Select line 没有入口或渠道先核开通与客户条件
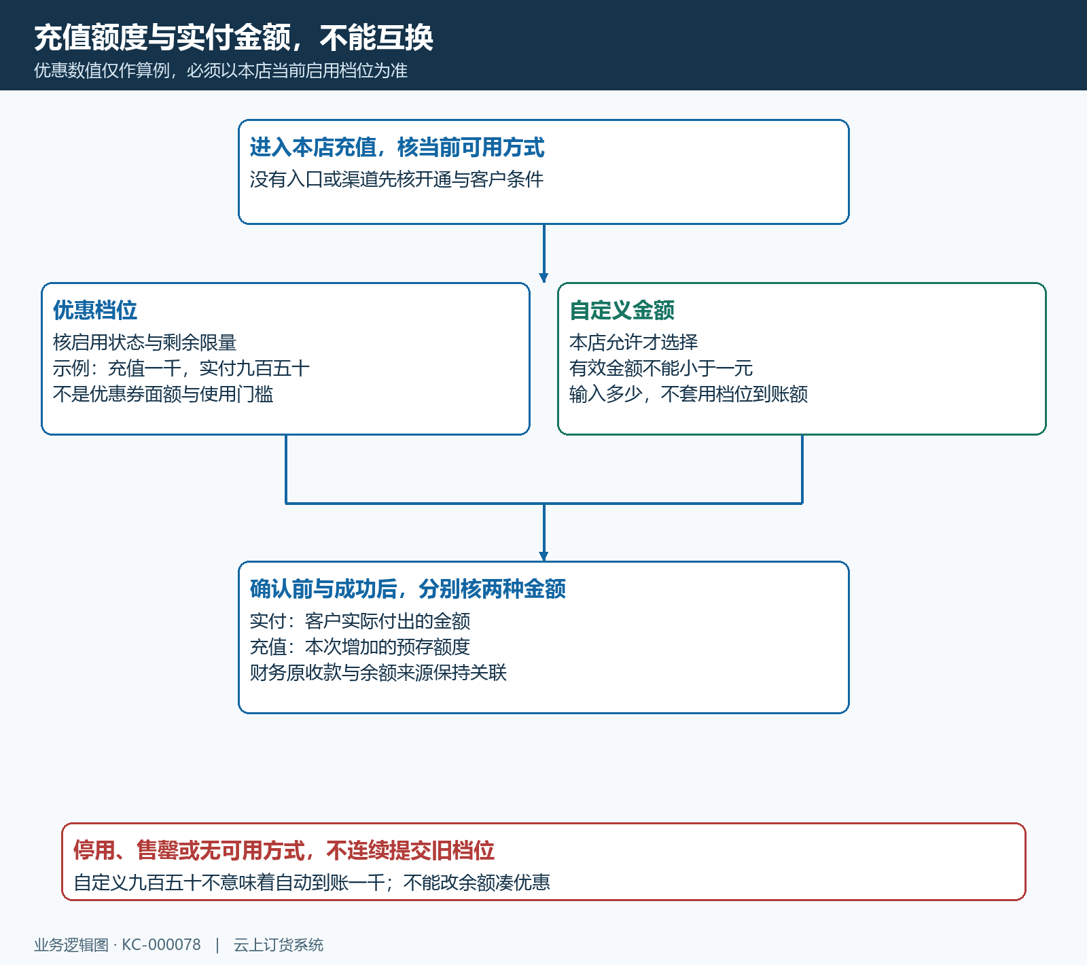This screenshot has height=965, width=1087. coord(397,179)
